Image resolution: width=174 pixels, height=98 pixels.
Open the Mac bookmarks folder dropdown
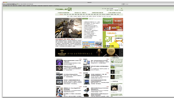tap(8, 6)
